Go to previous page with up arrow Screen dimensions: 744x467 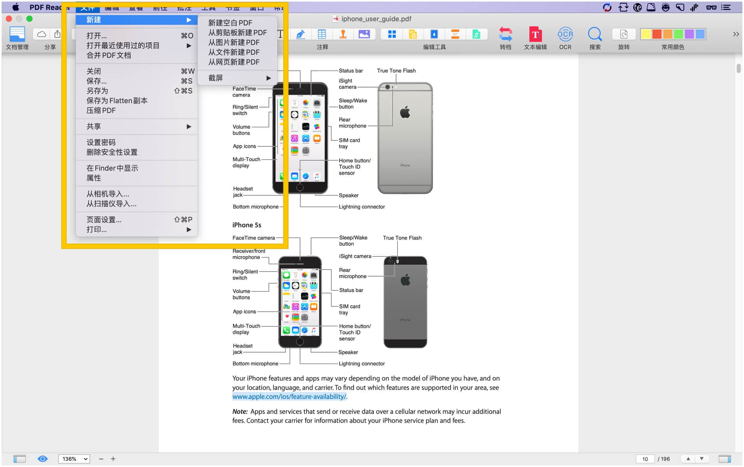(688, 459)
